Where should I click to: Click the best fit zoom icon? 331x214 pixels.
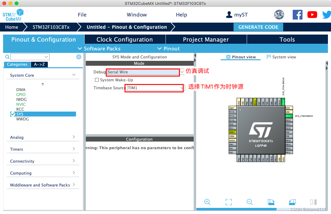click(x=228, y=202)
